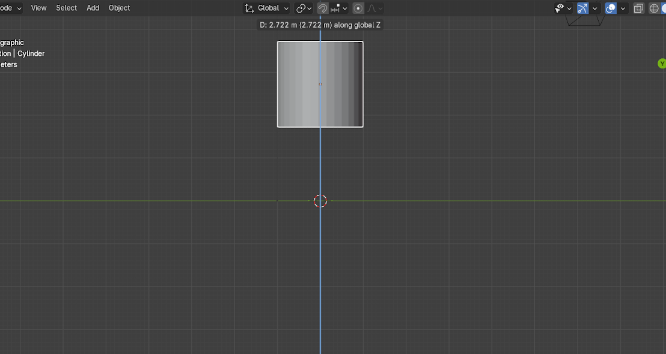The width and height of the screenshot is (666, 354).
Task: Open the transform pivot point dropdown
Action: (304, 8)
